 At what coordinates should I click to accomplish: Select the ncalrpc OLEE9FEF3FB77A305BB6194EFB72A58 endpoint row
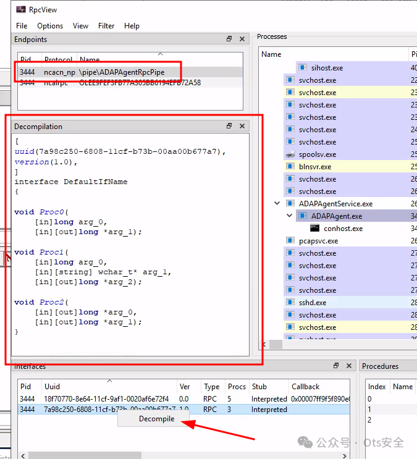[x=130, y=83]
